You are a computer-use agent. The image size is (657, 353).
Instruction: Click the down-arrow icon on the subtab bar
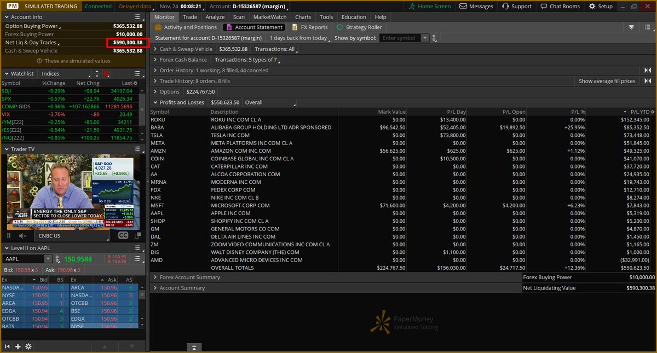tap(631, 27)
